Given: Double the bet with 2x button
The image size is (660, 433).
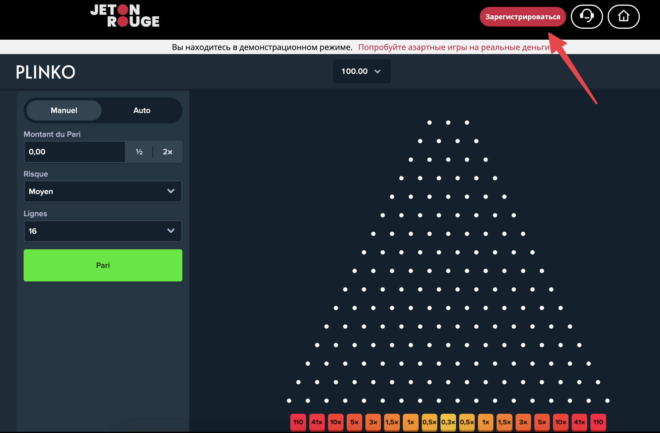Looking at the screenshot, I should (167, 152).
